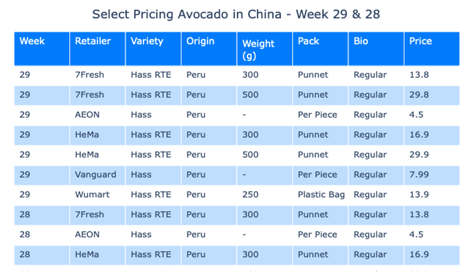The width and height of the screenshot is (475, 274).
Task: Select the Price column header
Action: [x=432, y=49]
